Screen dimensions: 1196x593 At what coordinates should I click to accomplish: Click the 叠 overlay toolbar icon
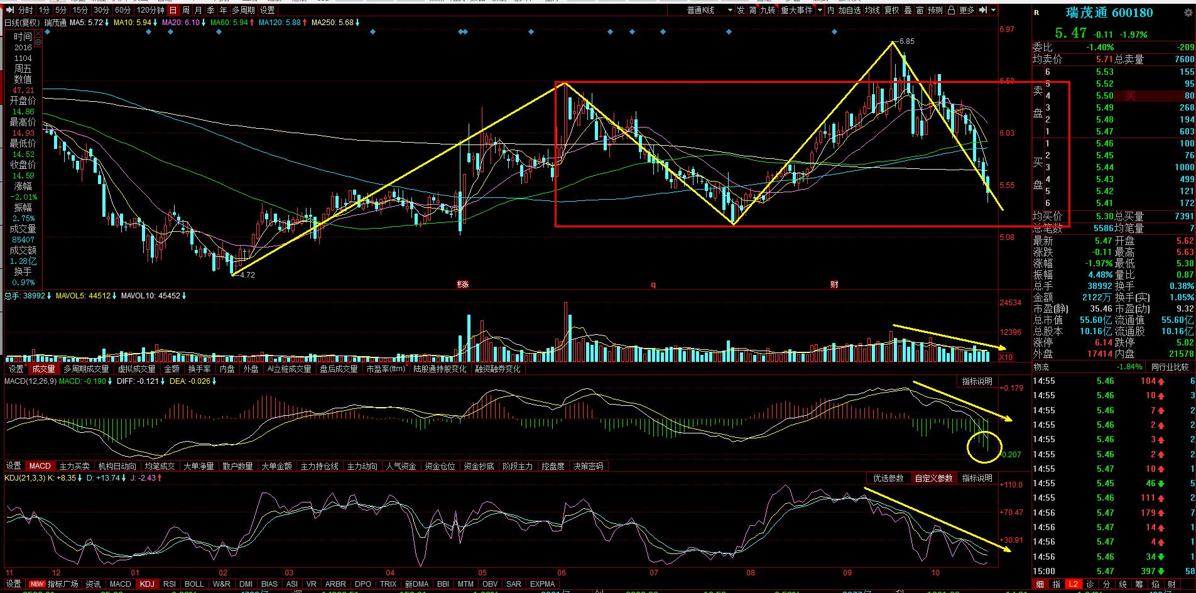pos(908,10)
